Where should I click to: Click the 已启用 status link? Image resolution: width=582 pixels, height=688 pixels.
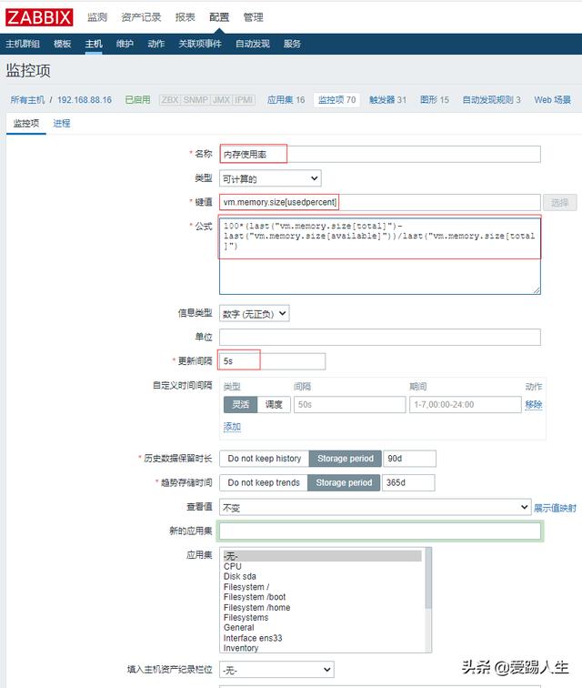tap(137, 100)
